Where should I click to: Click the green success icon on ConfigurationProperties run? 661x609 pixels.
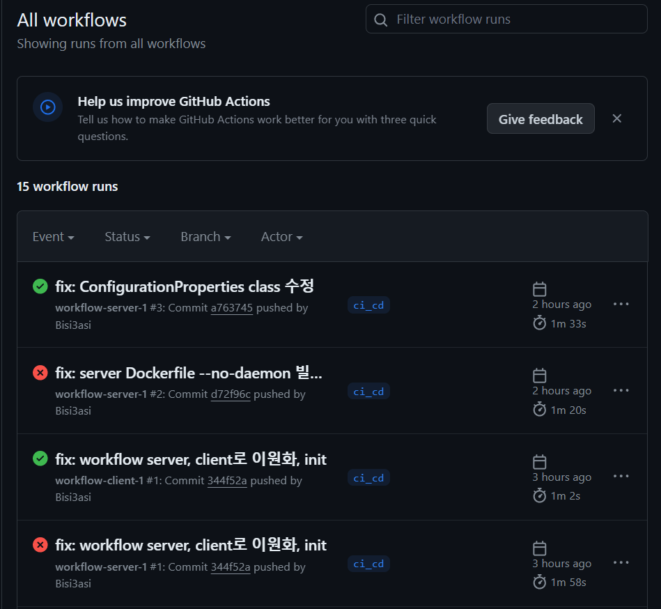click(40, 286)
